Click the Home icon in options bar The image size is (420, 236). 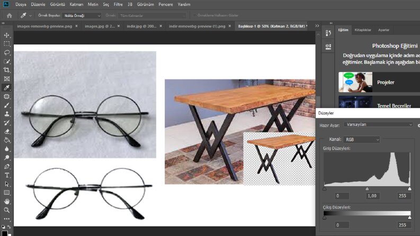10,15
